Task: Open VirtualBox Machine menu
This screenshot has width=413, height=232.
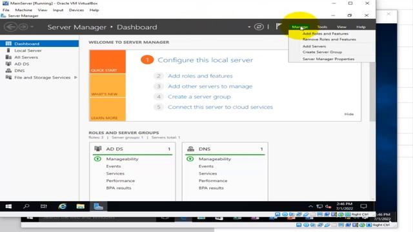Action: pos(23,10)
